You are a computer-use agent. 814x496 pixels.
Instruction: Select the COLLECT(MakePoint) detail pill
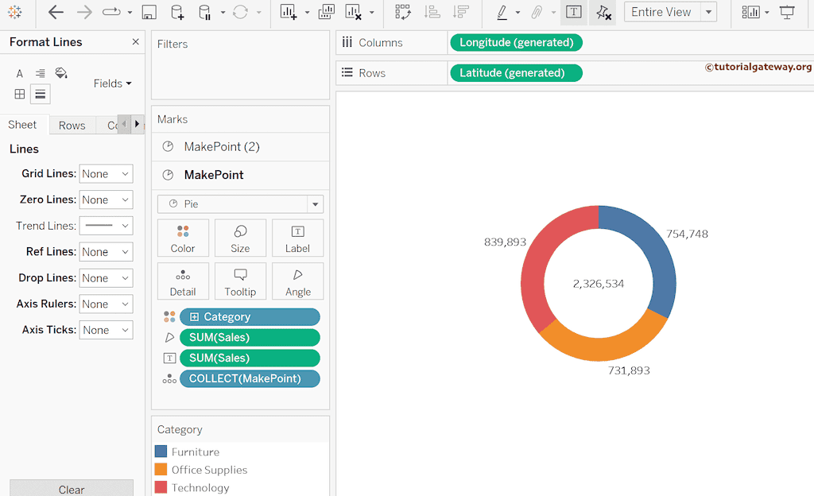(250, 378)
